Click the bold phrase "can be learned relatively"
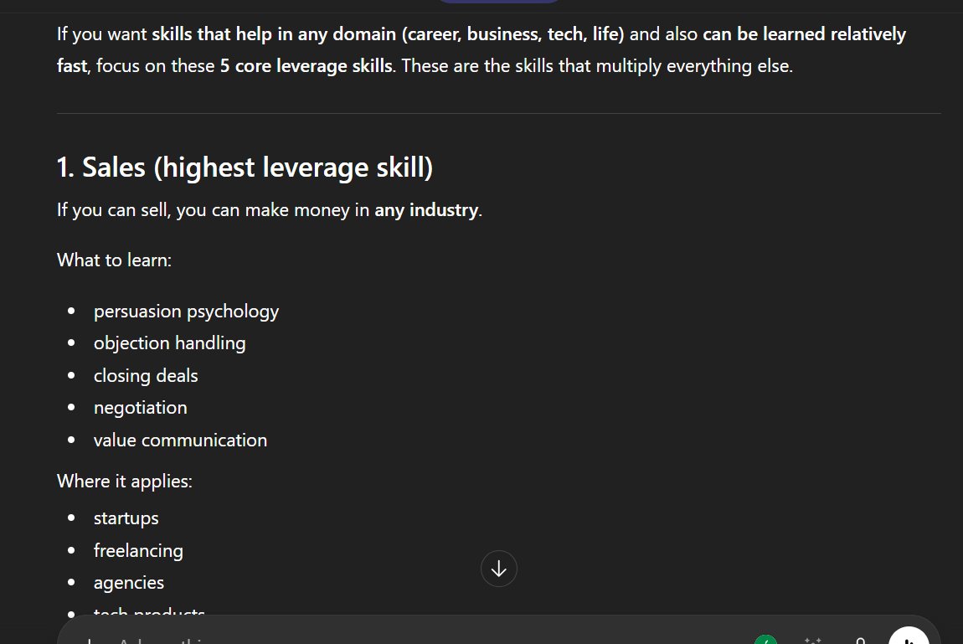The height and width of the screenshot is (644, 963). click(x=804, y=33)
